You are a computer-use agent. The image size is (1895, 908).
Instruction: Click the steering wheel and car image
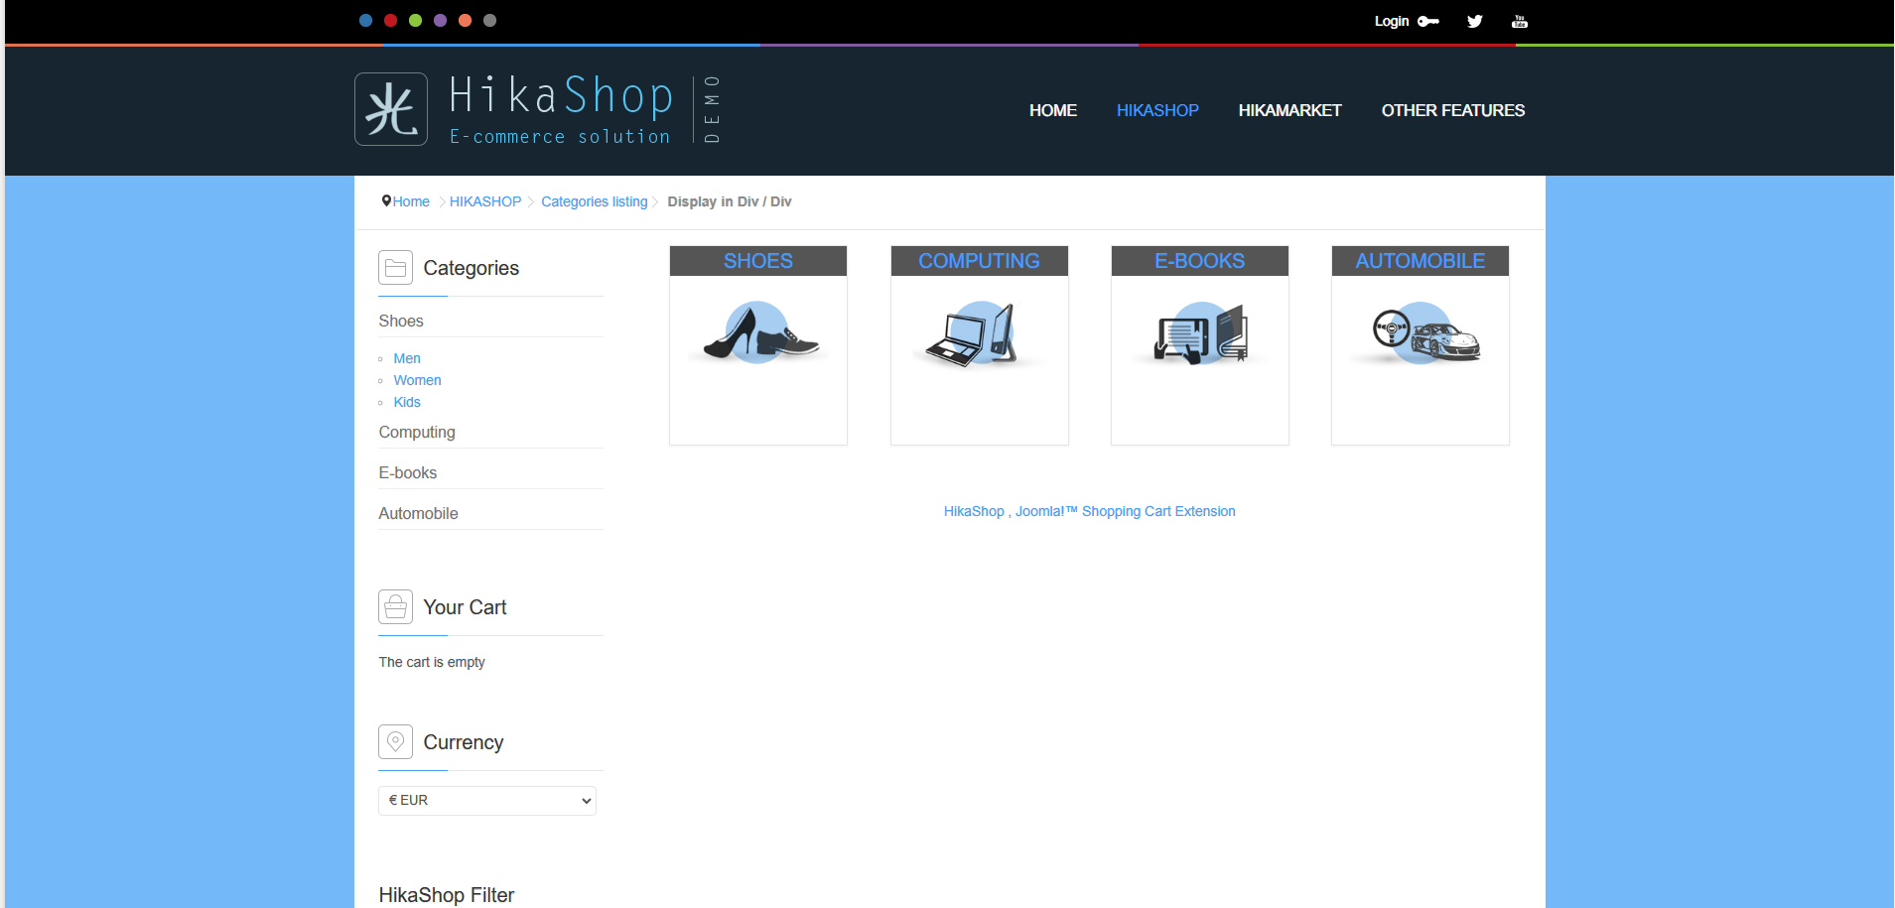(x=1421, y=334)
